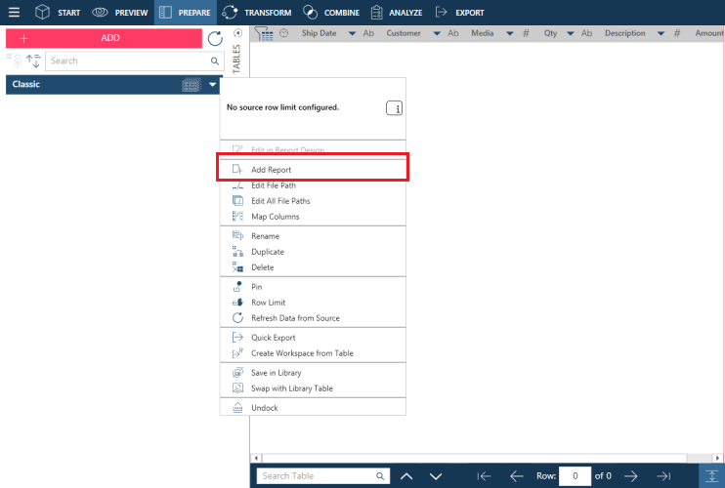725x488 pixels.
Task: Click the horizontal scrollbar right arrow
Action: point(717,458)
